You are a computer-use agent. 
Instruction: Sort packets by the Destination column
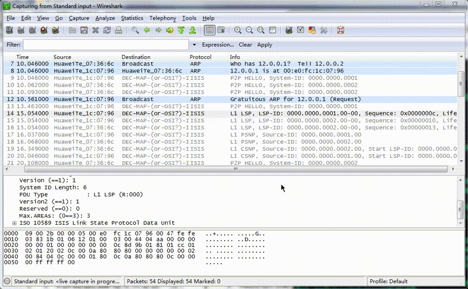(x=136, y=57)
